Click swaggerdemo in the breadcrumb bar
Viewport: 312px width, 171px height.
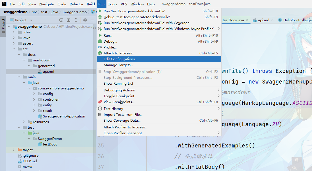pos(15,12)
